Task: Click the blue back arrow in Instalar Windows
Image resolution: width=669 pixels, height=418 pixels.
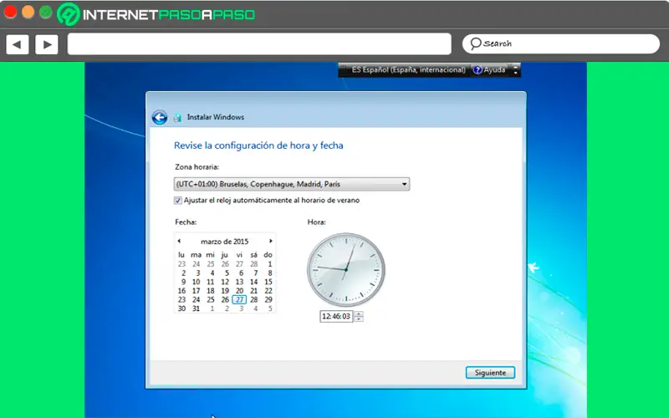Action: 160,117
